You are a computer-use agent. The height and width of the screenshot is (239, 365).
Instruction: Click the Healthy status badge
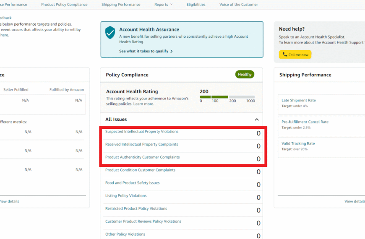[245, 75]
